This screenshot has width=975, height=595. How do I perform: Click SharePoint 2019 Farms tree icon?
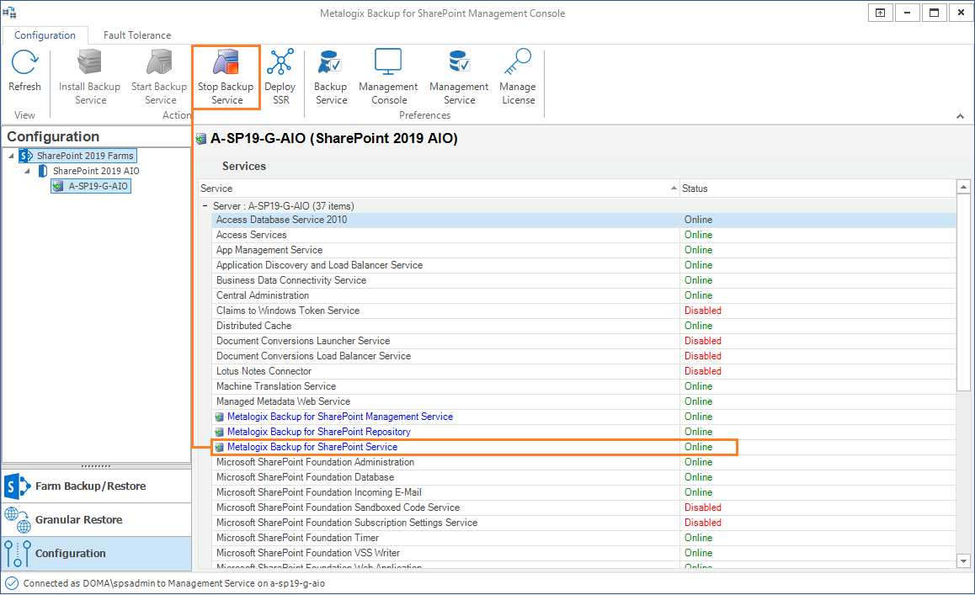pyautogui.click(x=25, y=156)
